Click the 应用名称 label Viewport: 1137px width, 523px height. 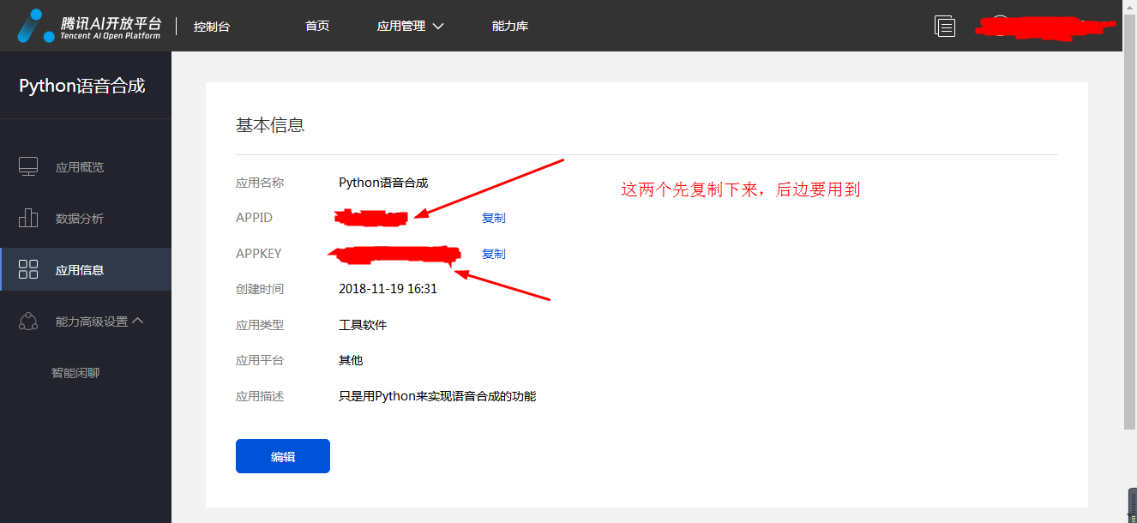point(260,183)
